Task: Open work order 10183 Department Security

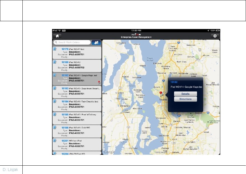Action: [x=77, y=92]
